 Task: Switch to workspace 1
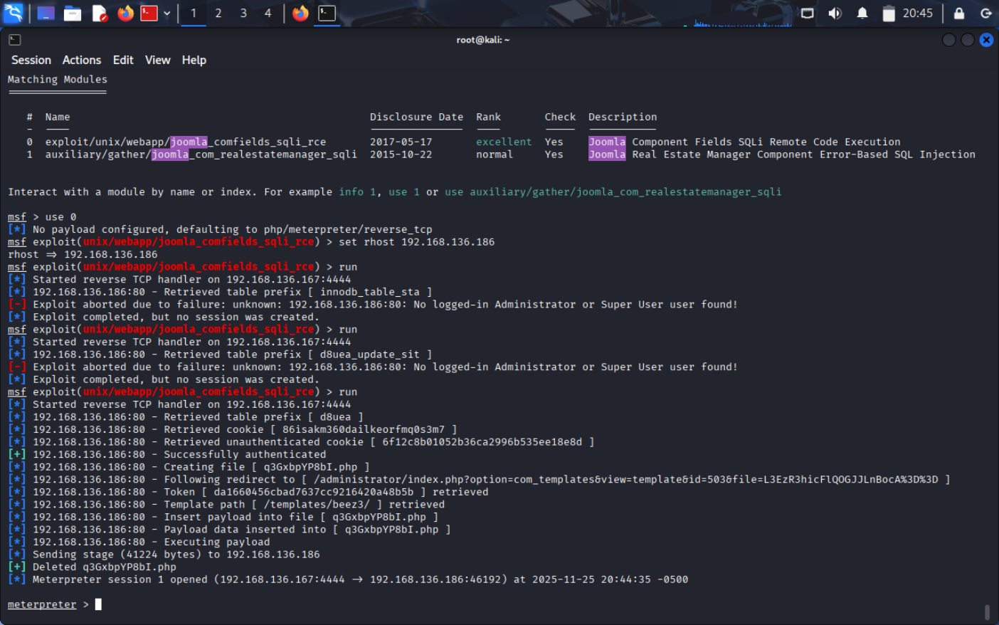(194, 13)
